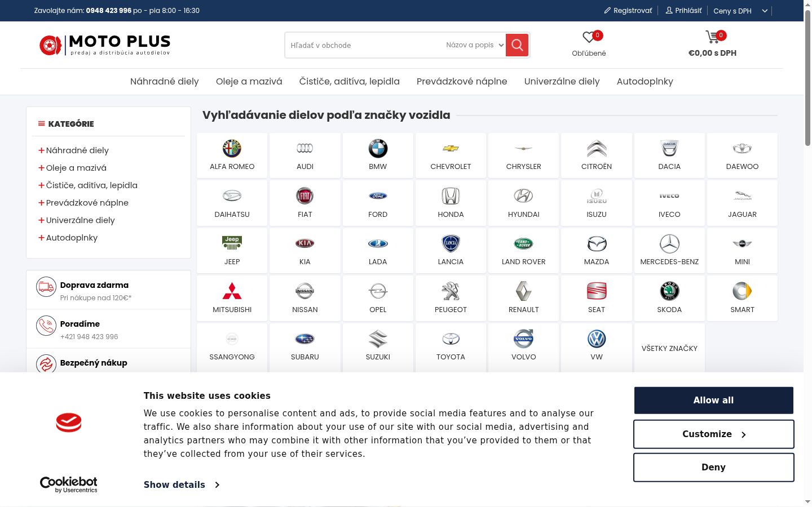Click the Cookiebot by Usercentrics logo
The width and height of the screenshot is (812, 507).
[x=68, y=484]
